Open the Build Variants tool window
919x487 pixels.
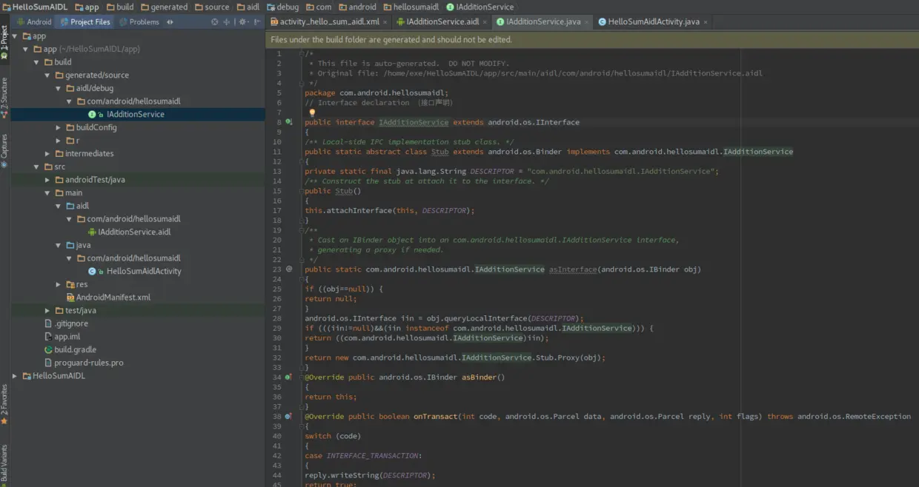[x=4, y=463]
